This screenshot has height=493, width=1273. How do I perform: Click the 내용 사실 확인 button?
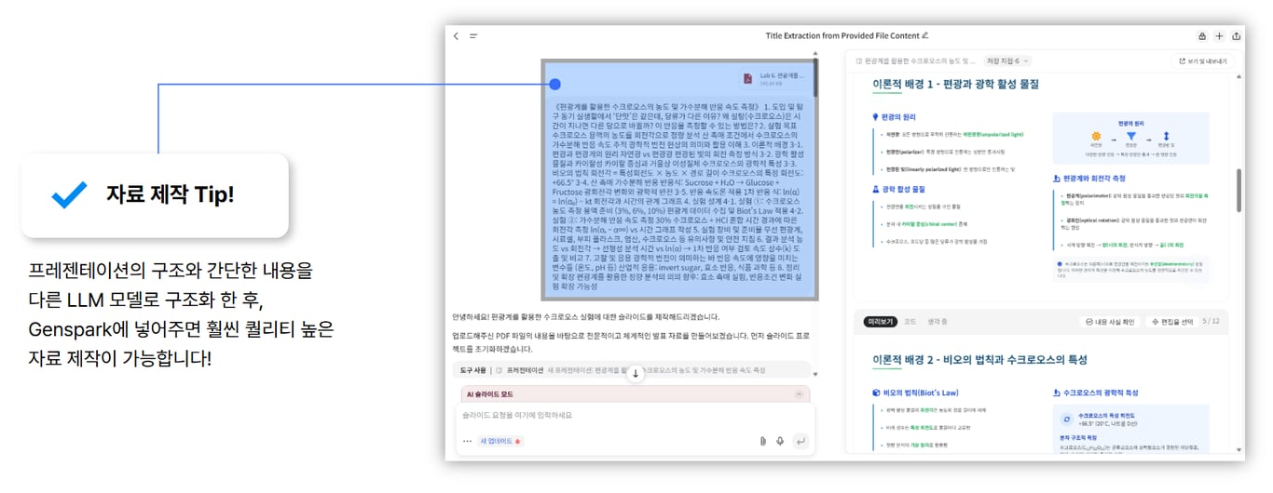point(1109,322)
